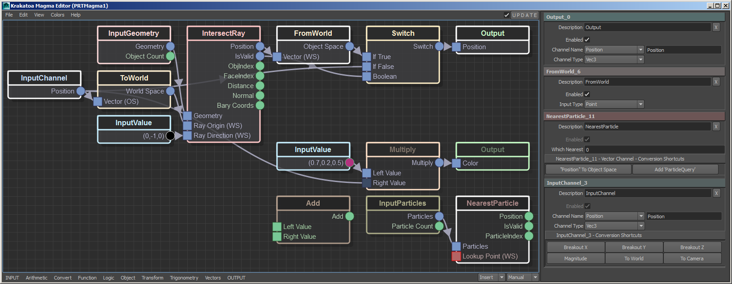Click NearestParticle ParticleIndex output socket
732x284 pixels.
pos(529,236)
